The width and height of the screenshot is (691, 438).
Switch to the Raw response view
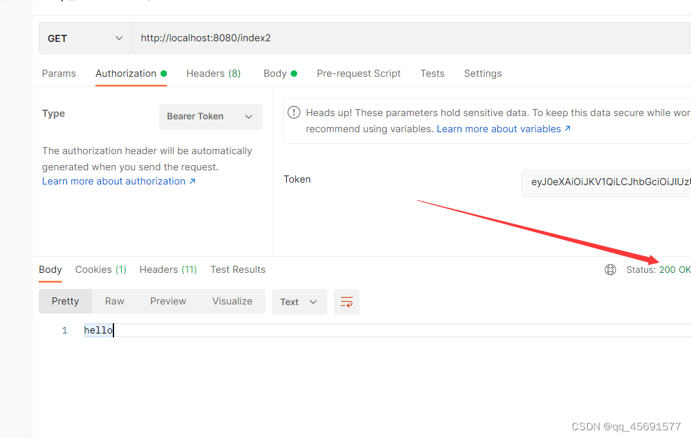[114, 301]
